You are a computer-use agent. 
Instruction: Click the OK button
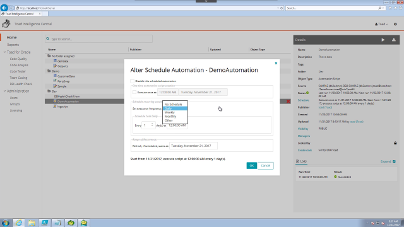pyautogui.click(x=251, y=166)
